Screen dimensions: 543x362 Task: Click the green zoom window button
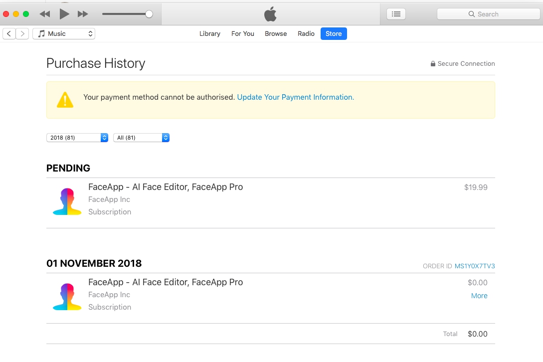[26, 14]
